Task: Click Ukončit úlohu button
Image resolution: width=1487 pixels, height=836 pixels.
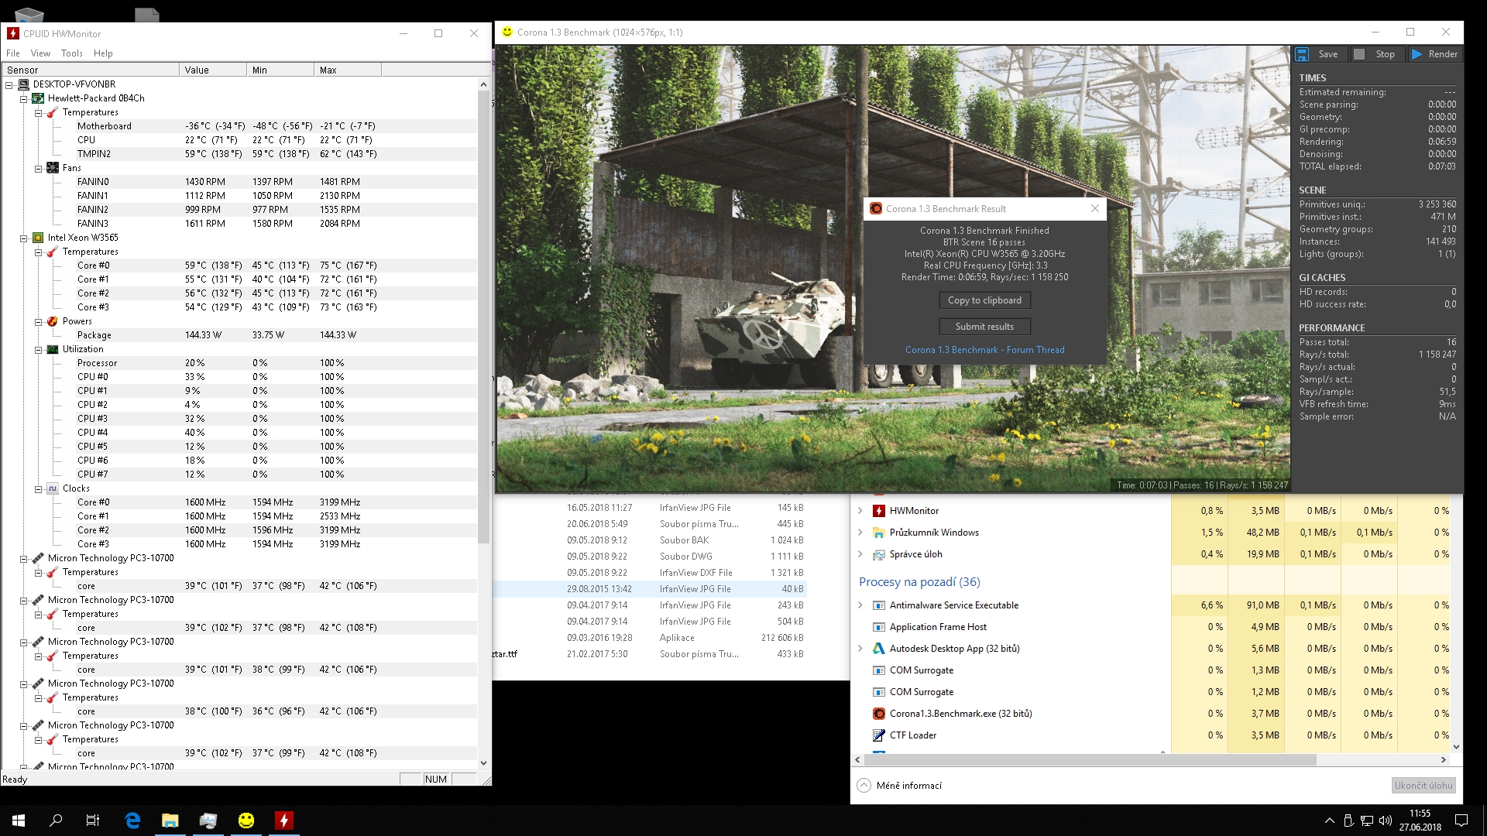Action: click(1423, 786)
